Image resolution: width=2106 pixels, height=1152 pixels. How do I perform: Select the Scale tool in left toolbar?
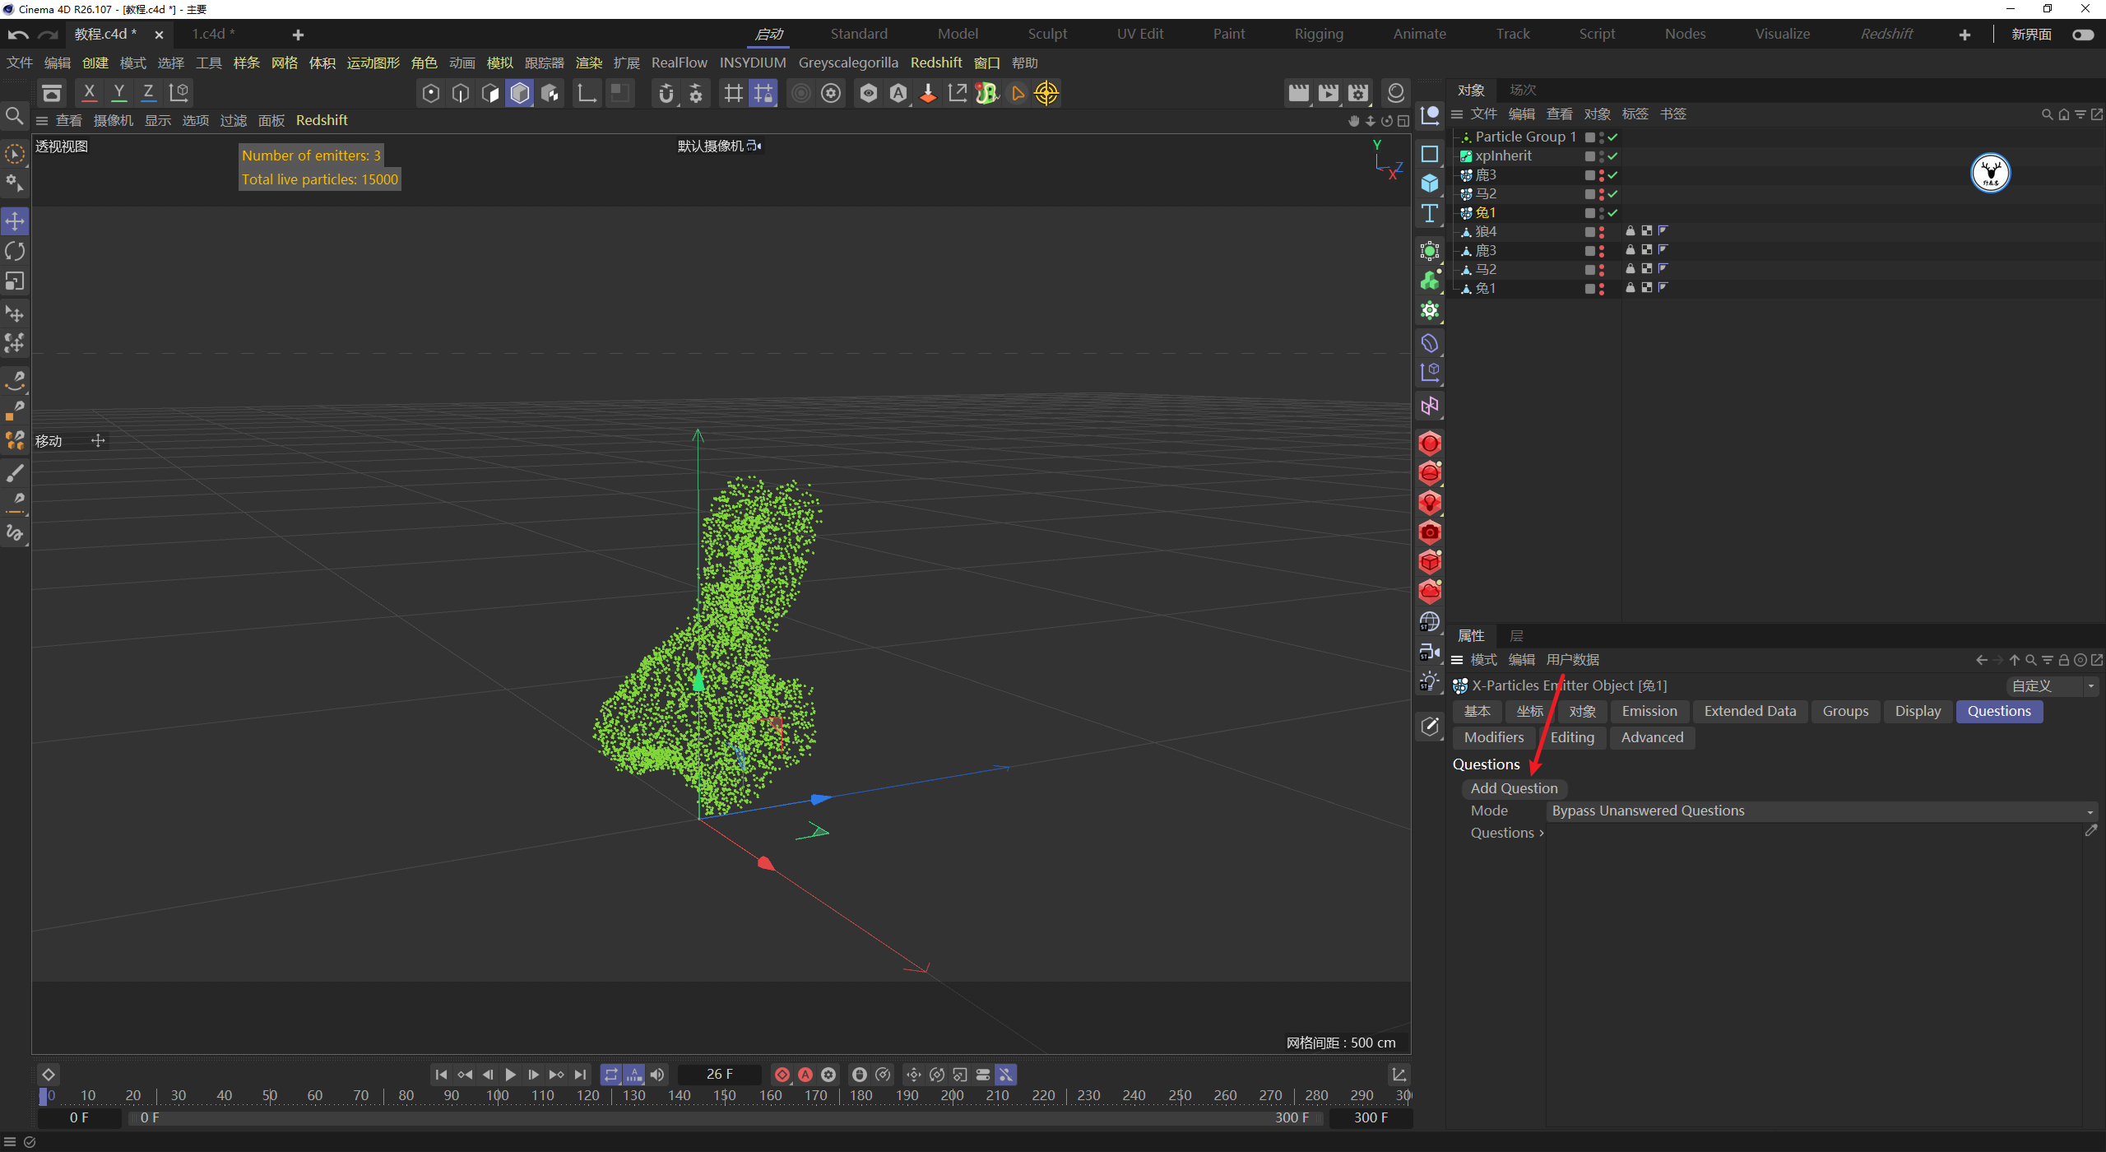click(15, 281)
